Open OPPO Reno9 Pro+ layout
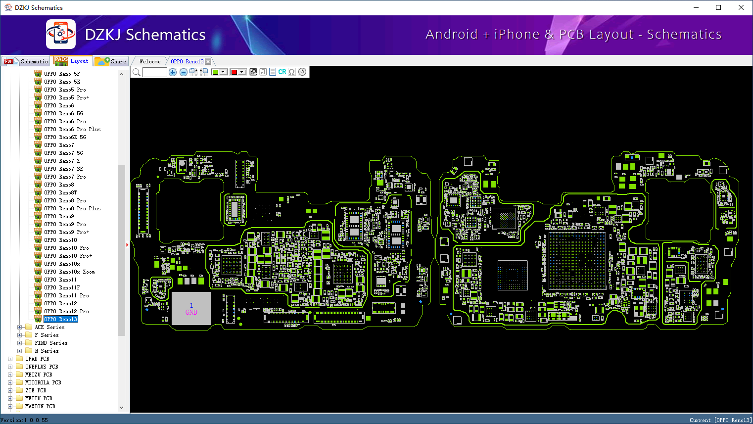This screenshot has width=753, height=424. [66, 232]
